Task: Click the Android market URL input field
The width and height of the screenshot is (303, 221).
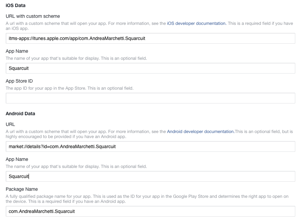Action: click(x=150, y=146)
